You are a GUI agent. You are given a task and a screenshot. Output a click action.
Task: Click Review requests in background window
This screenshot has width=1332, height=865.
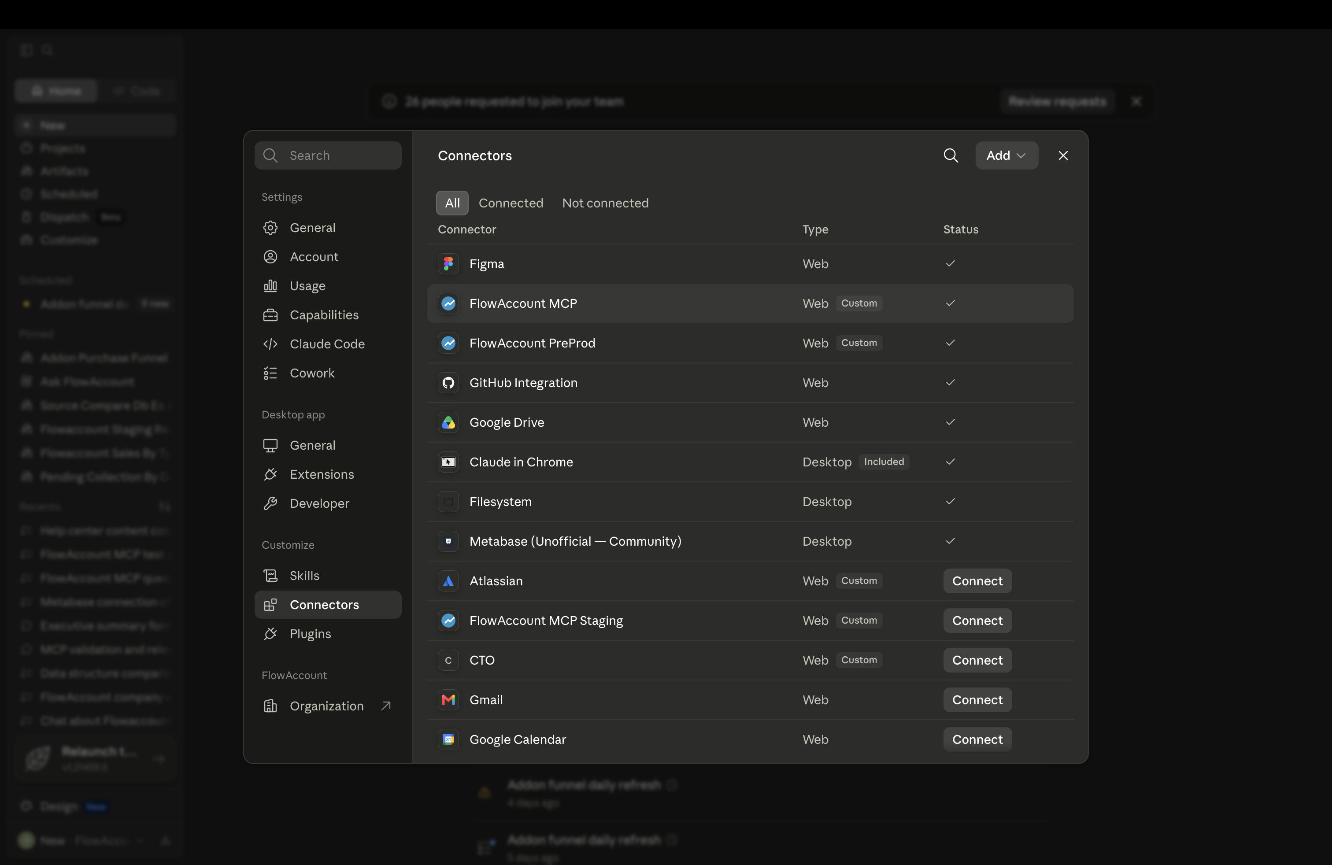tap(1057, 101)
